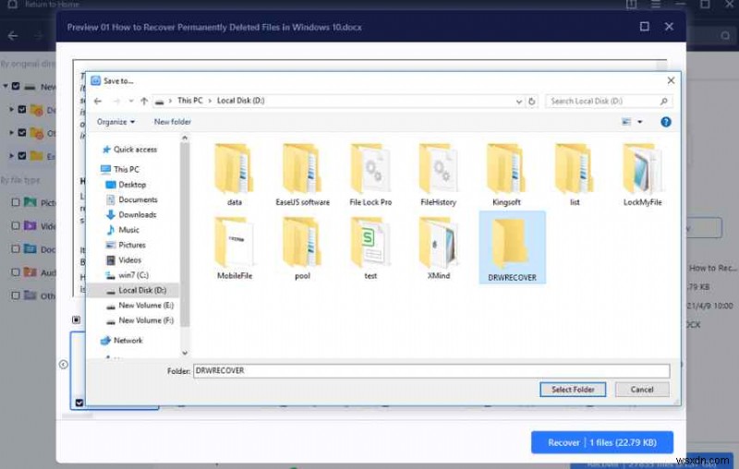Close the Save to dialog

click(x=671, y=80)
